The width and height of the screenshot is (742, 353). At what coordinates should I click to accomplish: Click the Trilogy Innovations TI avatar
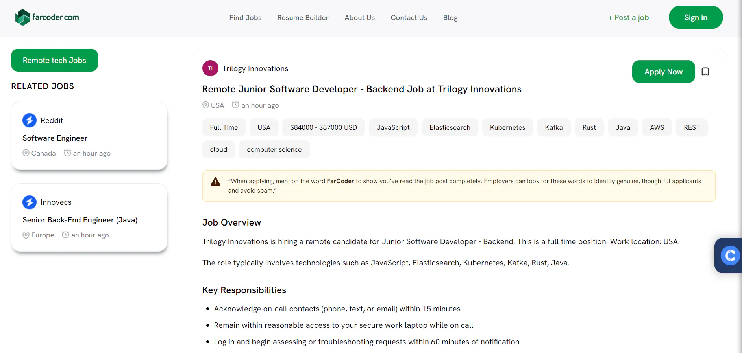coord(210,68)
